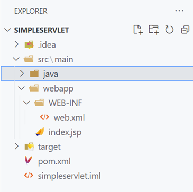Screen dimensions: 193x192
Task: Collapse the SIMPLESERVLET root chevron
Action: click(7, 30)
